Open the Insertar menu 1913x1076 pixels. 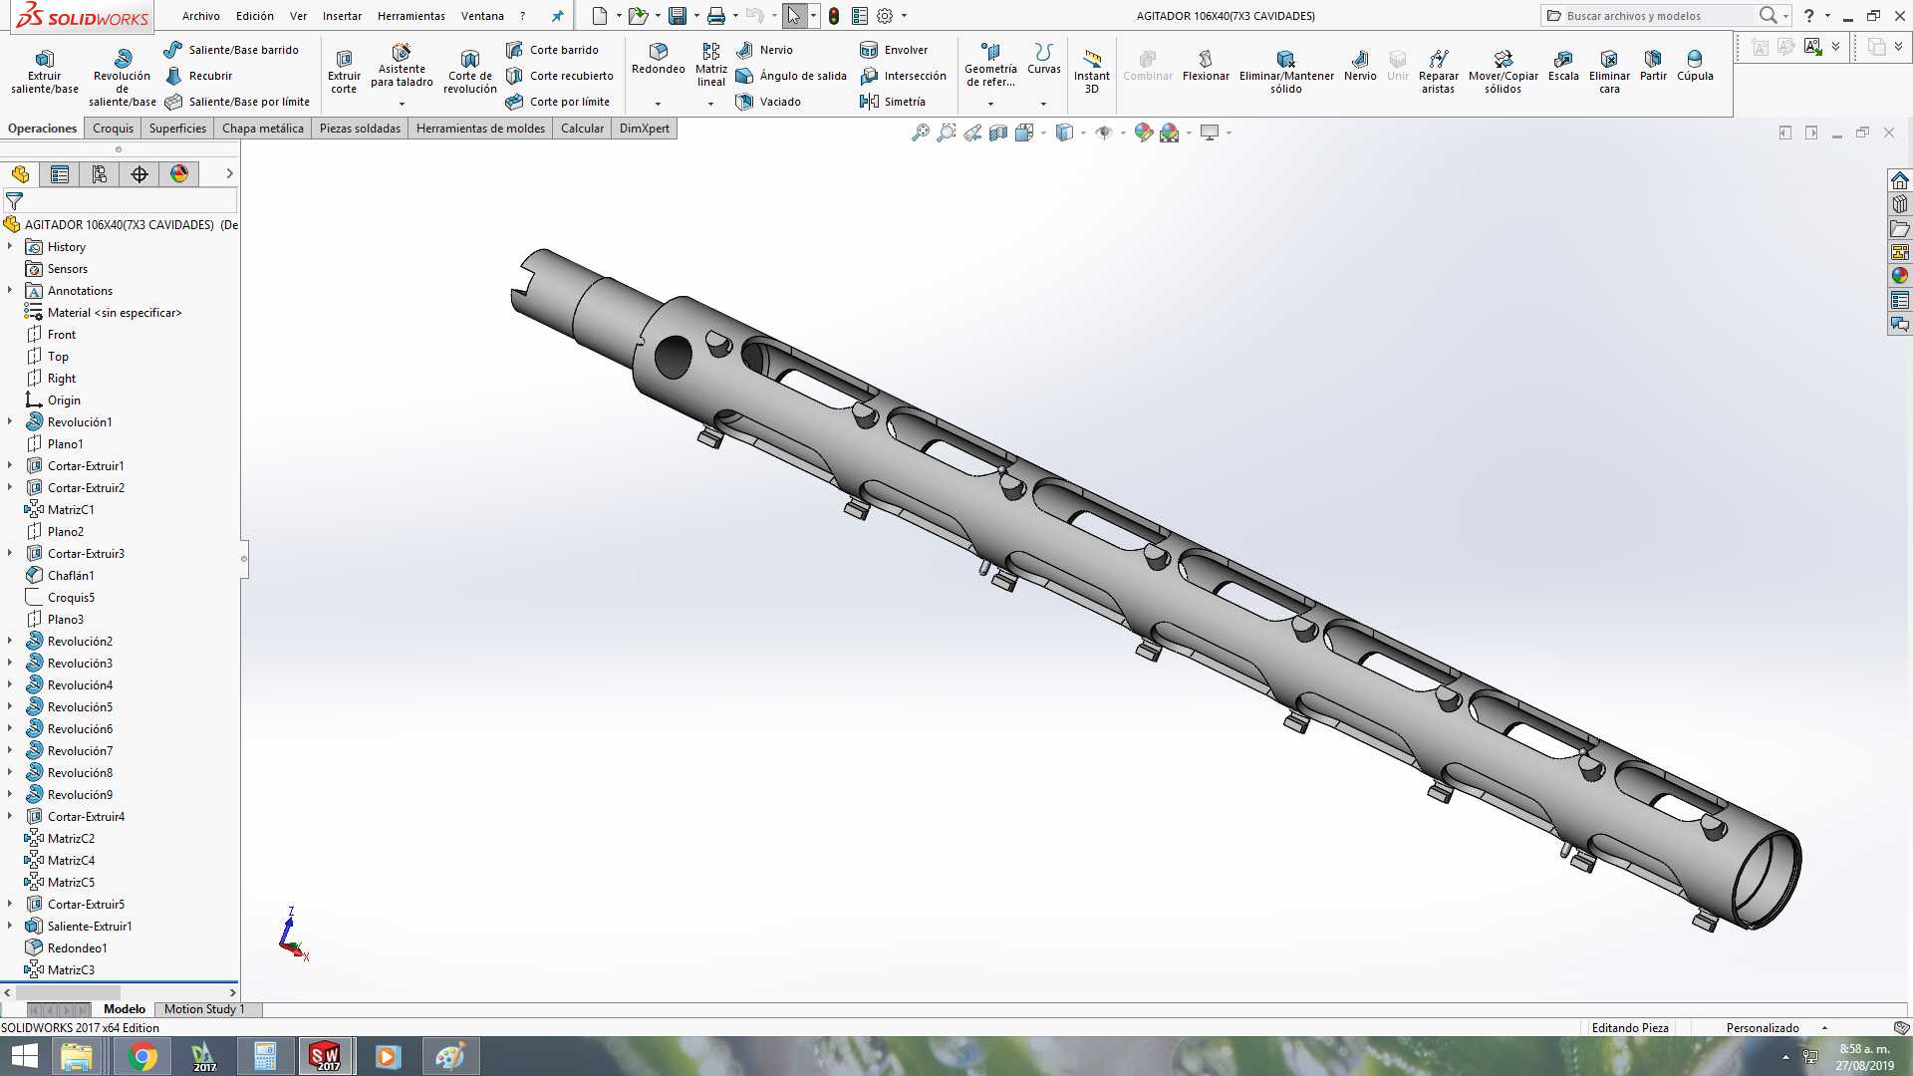point(342,16)
